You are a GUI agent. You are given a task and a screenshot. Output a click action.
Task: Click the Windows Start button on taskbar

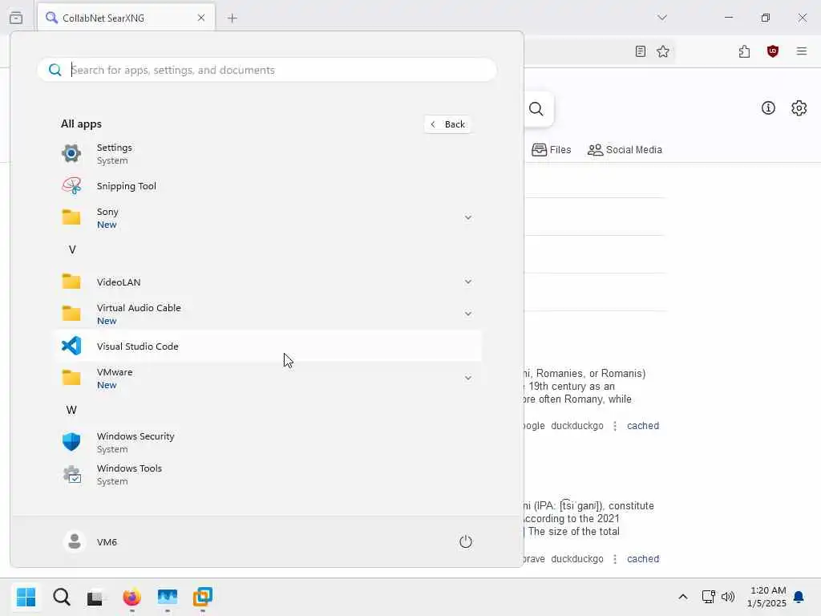(x=26, y=597)
